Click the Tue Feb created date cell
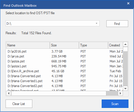The width and height of the screenshot is (134, 112). pyautogui.click(x=115, y=71)
